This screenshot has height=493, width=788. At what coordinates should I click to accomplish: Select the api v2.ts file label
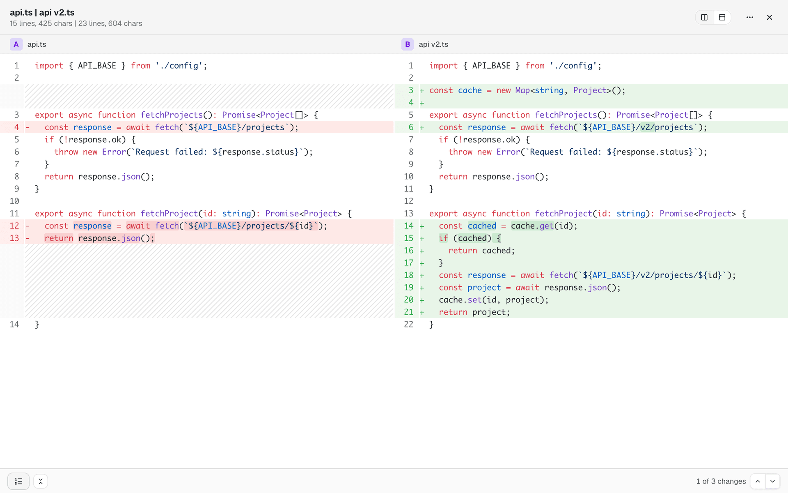[433, 44]
